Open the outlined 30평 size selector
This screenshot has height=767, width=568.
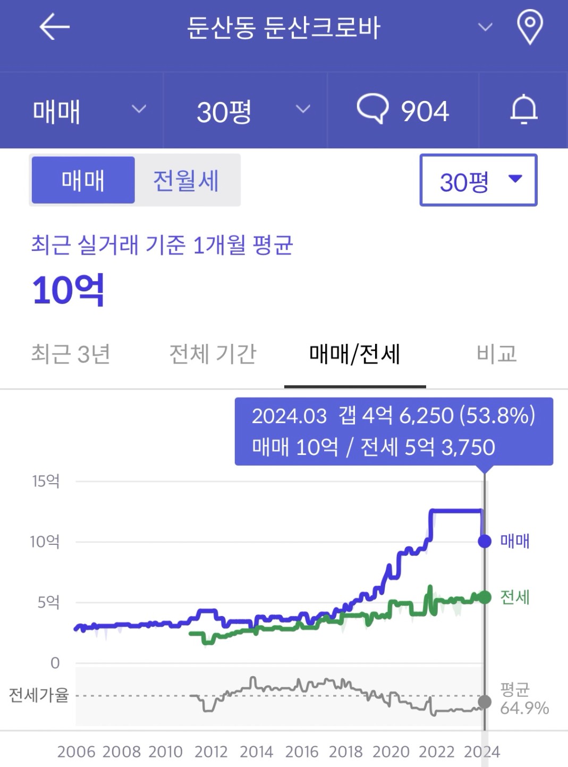(478, 180)
